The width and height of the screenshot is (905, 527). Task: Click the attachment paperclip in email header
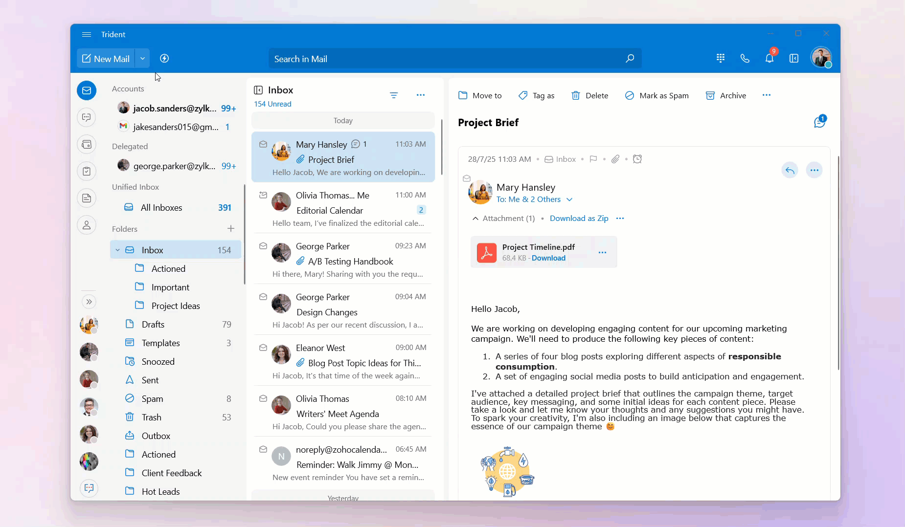[615, 159]
